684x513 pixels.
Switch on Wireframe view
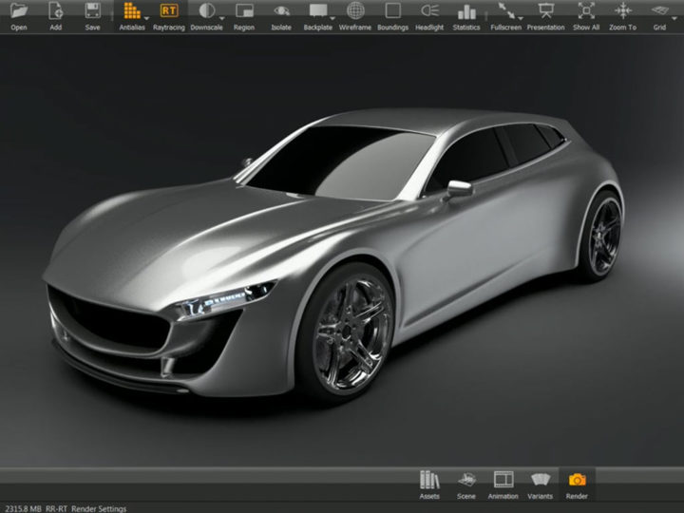click(x=355, y=16)
